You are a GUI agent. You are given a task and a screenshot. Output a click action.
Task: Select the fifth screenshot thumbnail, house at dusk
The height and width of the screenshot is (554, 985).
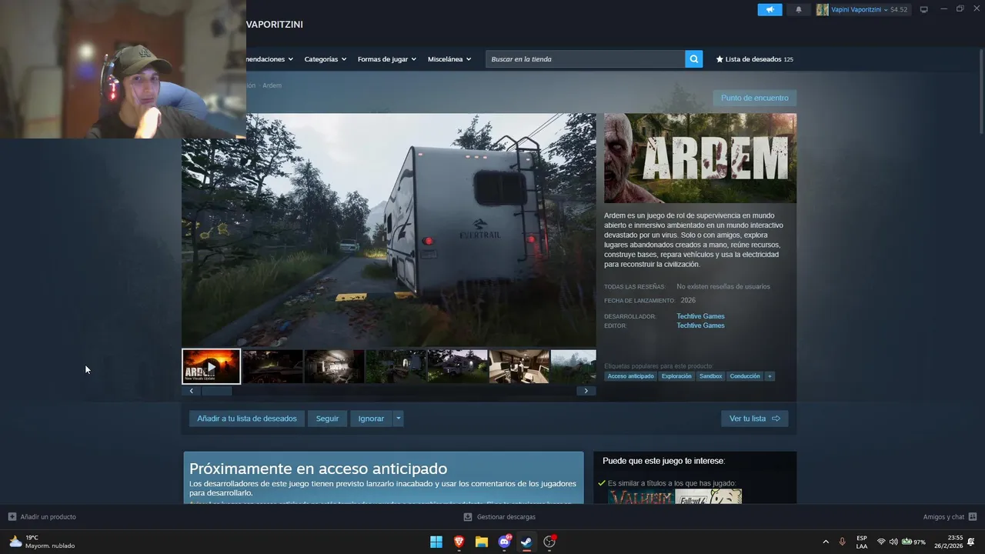point(457,366)
